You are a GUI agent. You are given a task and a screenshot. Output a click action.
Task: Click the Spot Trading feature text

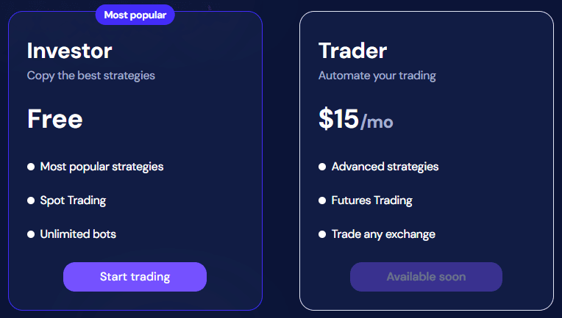coord(73,200)
